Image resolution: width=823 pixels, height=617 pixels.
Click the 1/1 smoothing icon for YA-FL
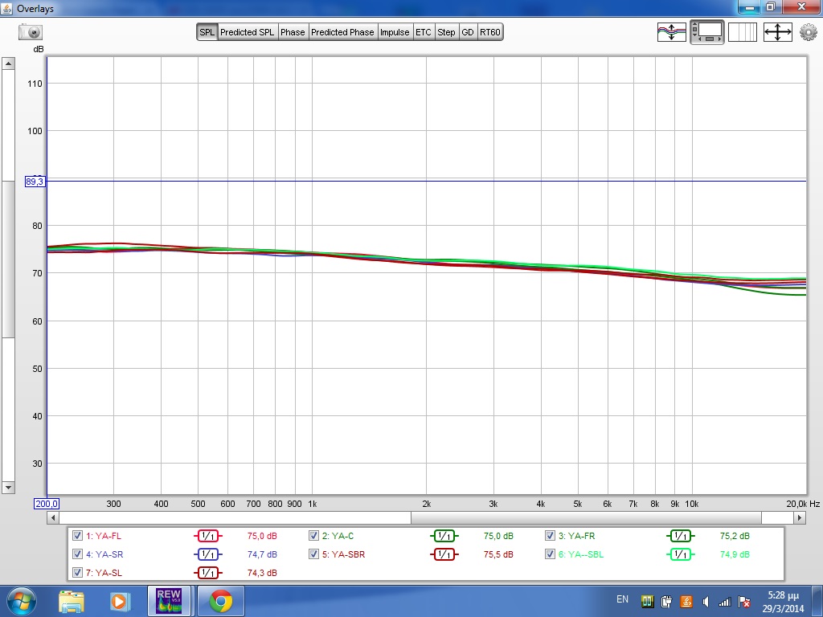point(208,536)
